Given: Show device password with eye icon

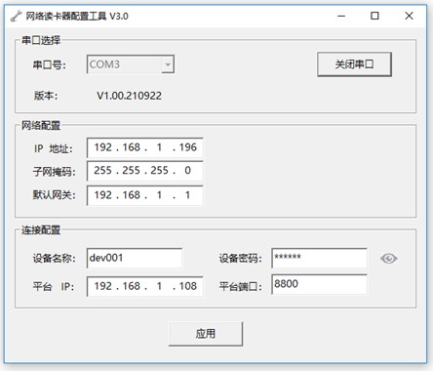Looking at the screenshot, I should coord(388,259).
